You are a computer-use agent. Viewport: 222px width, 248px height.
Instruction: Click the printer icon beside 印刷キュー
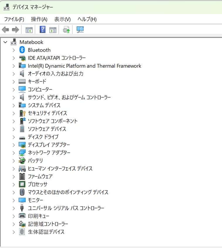tap(22, 215)
